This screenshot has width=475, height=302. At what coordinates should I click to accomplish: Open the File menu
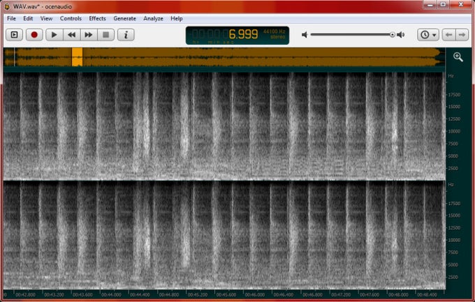(x=11, y=18)
